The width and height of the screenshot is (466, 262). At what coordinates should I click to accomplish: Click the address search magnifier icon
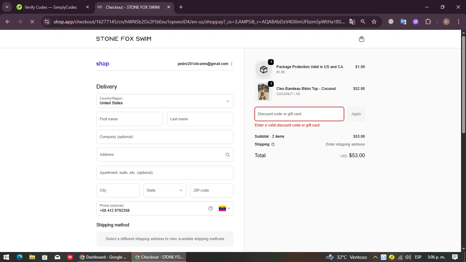point(227,155)
